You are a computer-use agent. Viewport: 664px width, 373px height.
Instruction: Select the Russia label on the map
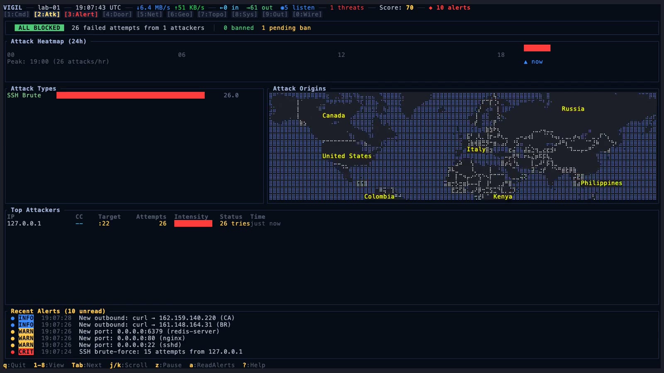pos(573,109)
